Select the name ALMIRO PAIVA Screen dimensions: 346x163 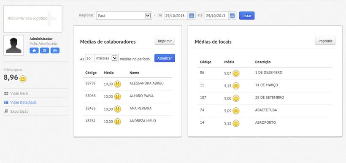coord(141,96)
